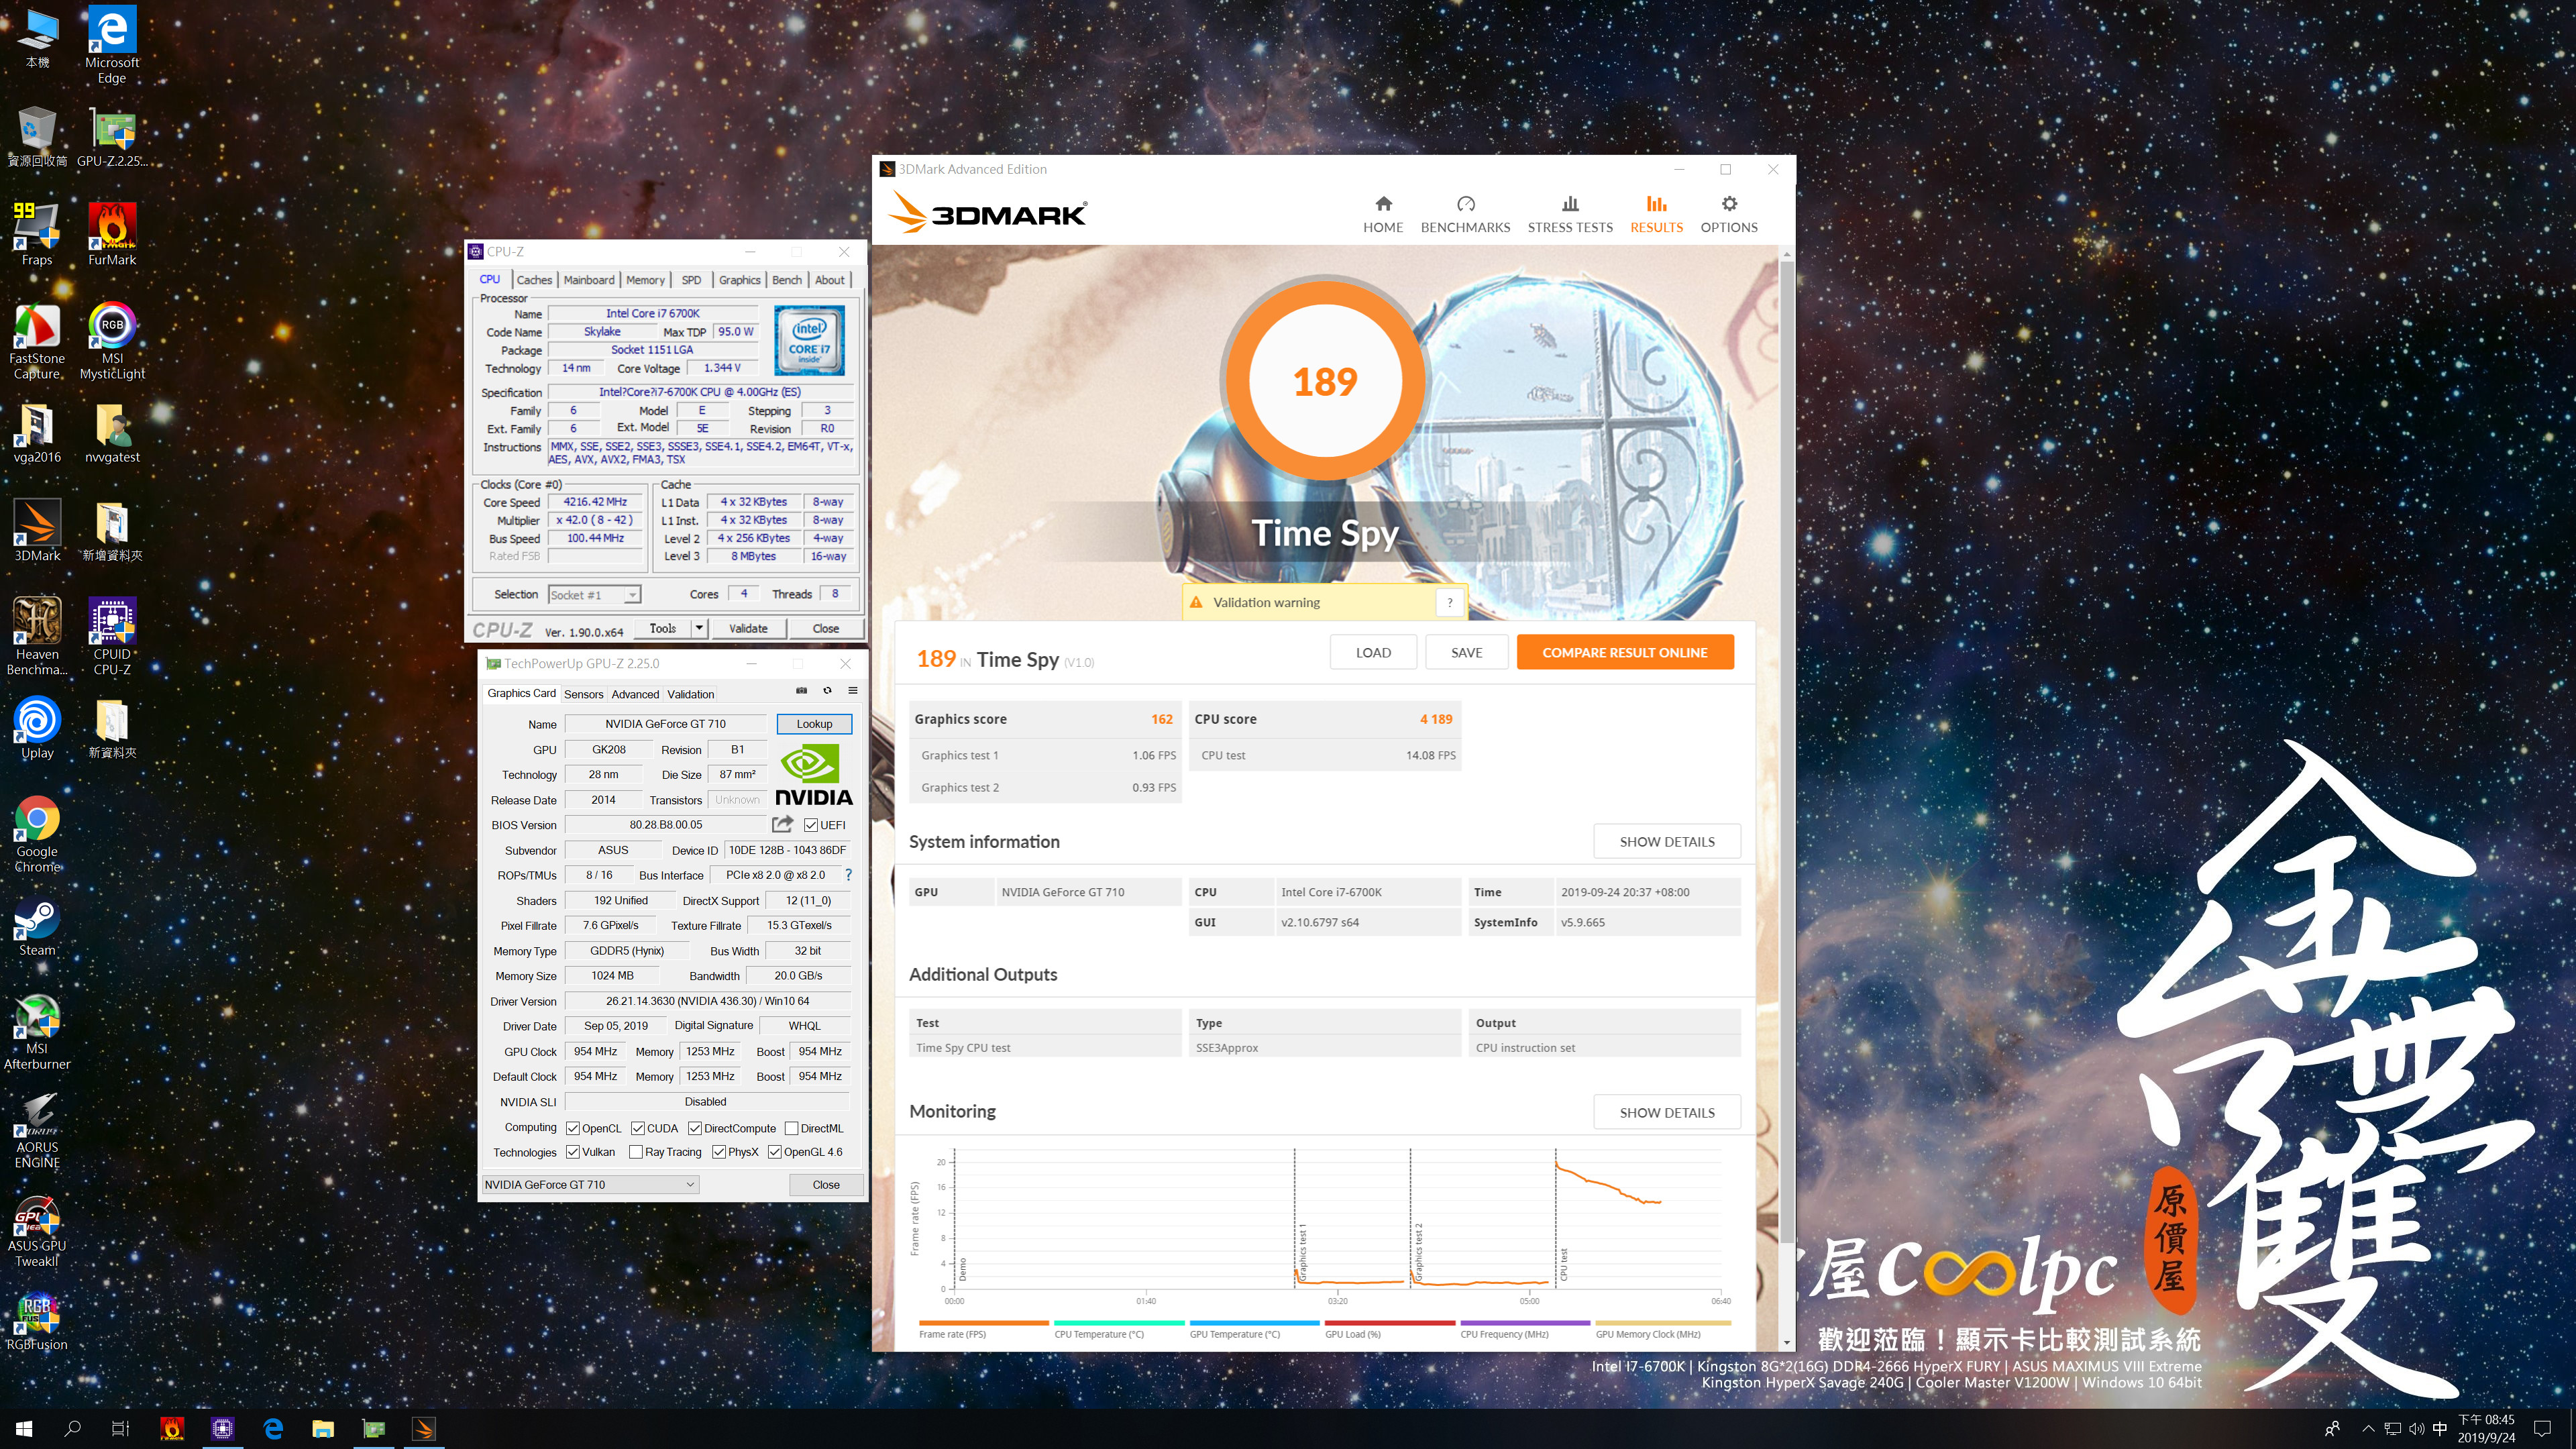Switch to CPU-Z Mainboard tab
The image size is (2576, 1449).
click(589, 280)
